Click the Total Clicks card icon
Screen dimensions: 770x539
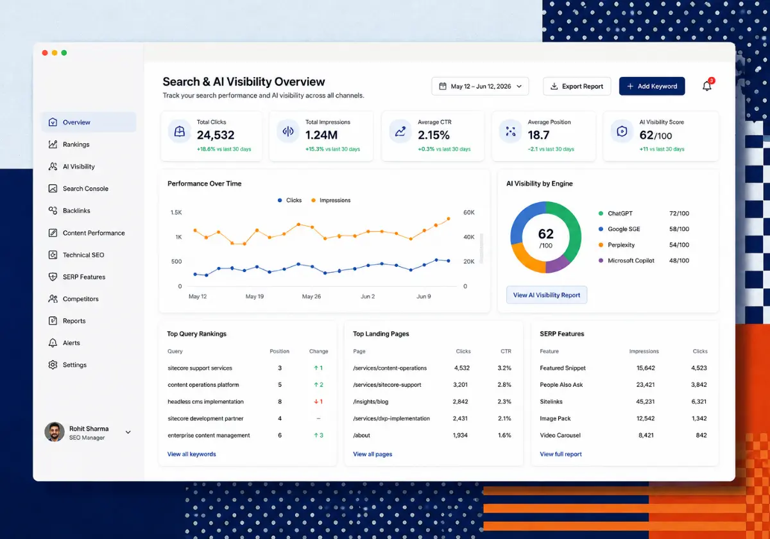tap(180, 132)
